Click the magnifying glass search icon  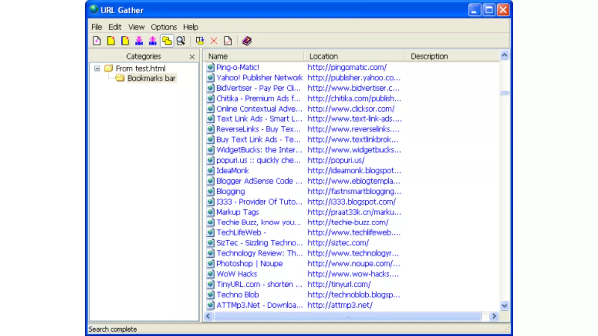pyautogui.click(x=181, y=41)
